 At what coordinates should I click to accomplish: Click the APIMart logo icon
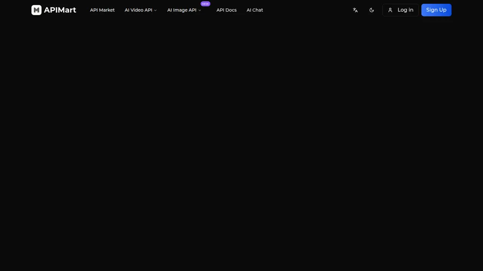point(36,10)
